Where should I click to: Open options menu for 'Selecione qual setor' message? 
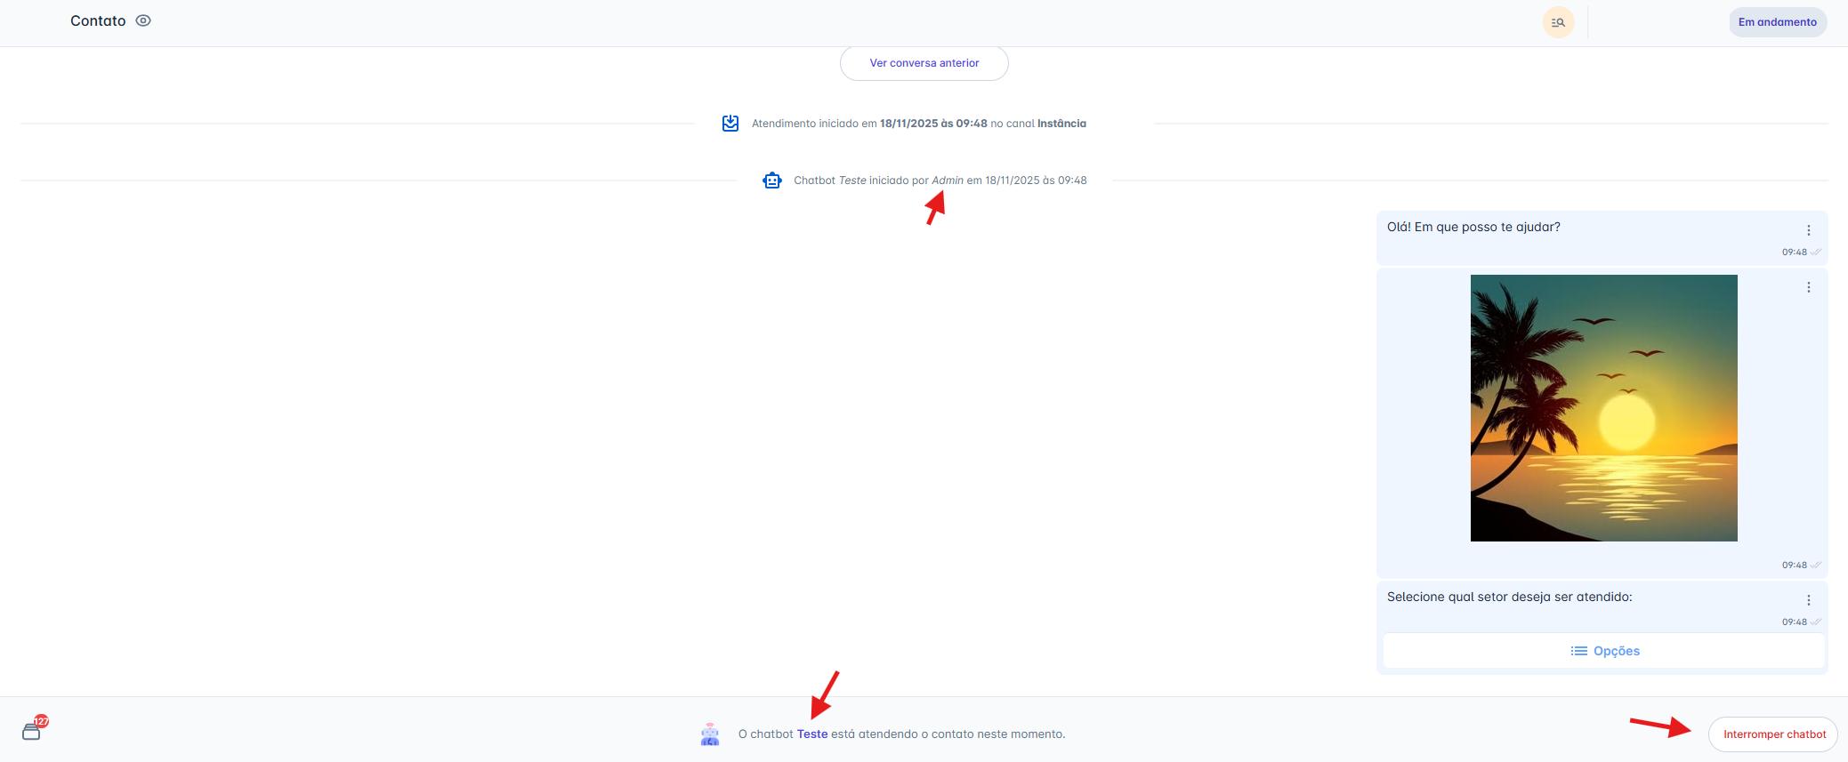pos(1808,600)
